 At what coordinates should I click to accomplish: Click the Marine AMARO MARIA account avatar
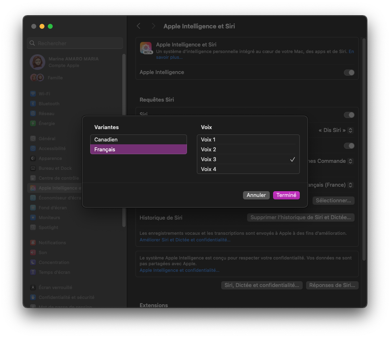tap(37, 62)
